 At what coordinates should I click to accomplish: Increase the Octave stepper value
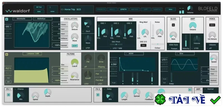(52, 24)
